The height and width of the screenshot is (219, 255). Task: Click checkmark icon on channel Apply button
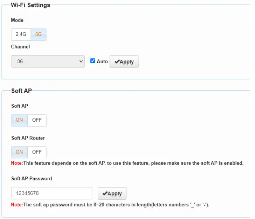117,62
